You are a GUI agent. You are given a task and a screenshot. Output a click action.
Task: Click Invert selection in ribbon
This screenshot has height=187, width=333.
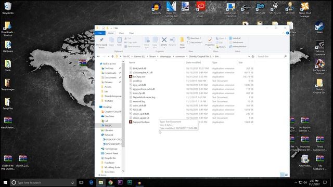pyautogui.click(x=237, y=46)
